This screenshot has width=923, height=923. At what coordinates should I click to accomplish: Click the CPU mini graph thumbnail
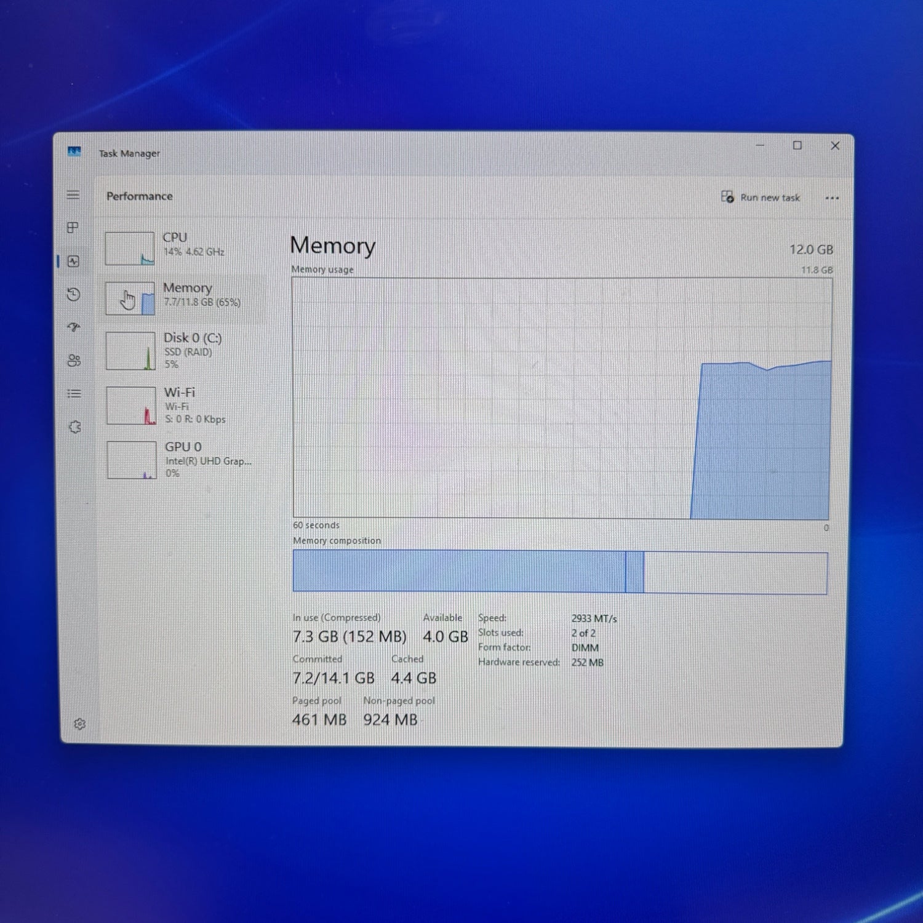(x=129, y=249)
